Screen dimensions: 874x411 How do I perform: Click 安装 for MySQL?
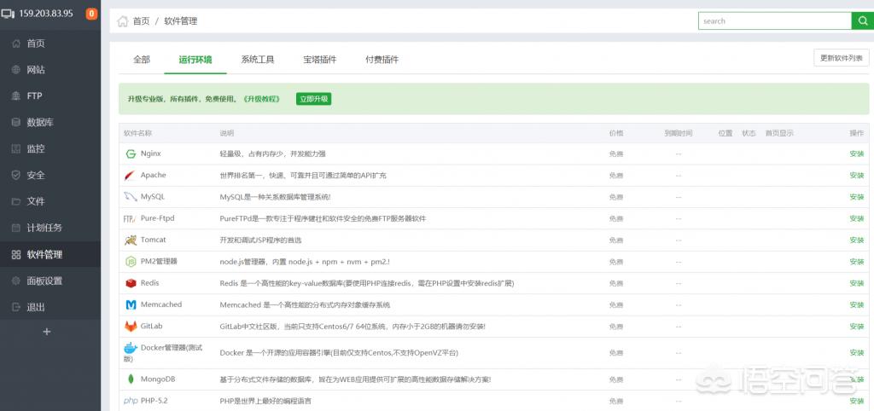tap(856, 197)
